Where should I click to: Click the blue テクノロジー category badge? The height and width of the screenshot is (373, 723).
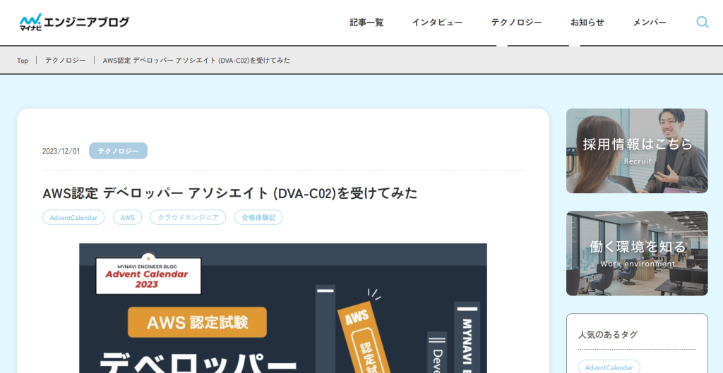[118, 151]
